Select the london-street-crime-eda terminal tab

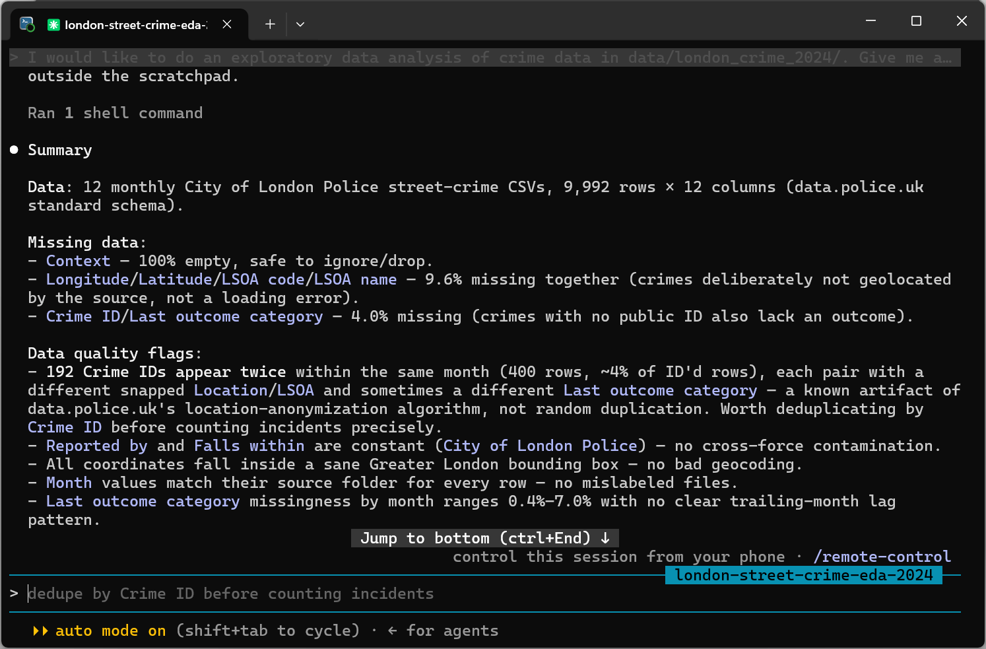130,24
